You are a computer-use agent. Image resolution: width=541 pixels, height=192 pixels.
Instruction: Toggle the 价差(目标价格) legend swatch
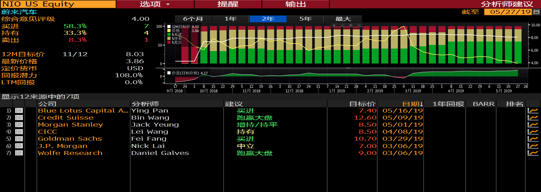(x=169, y=73)
